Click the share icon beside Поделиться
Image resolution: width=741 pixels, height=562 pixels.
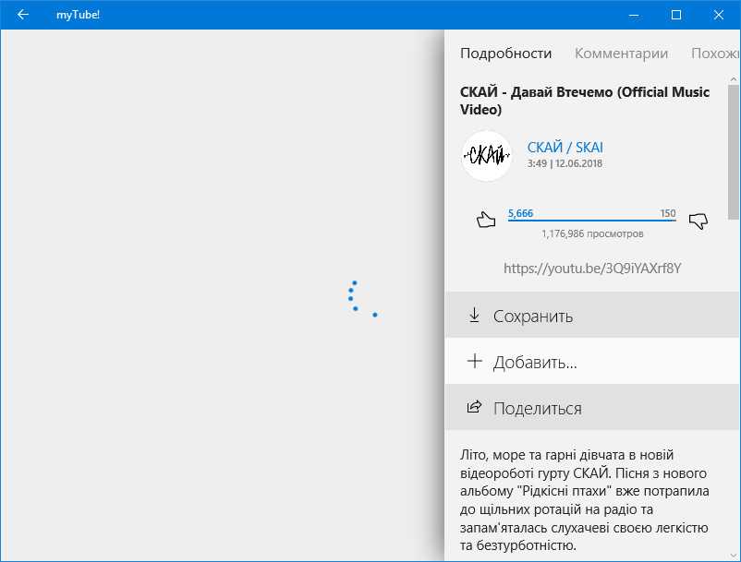(474, 408)
